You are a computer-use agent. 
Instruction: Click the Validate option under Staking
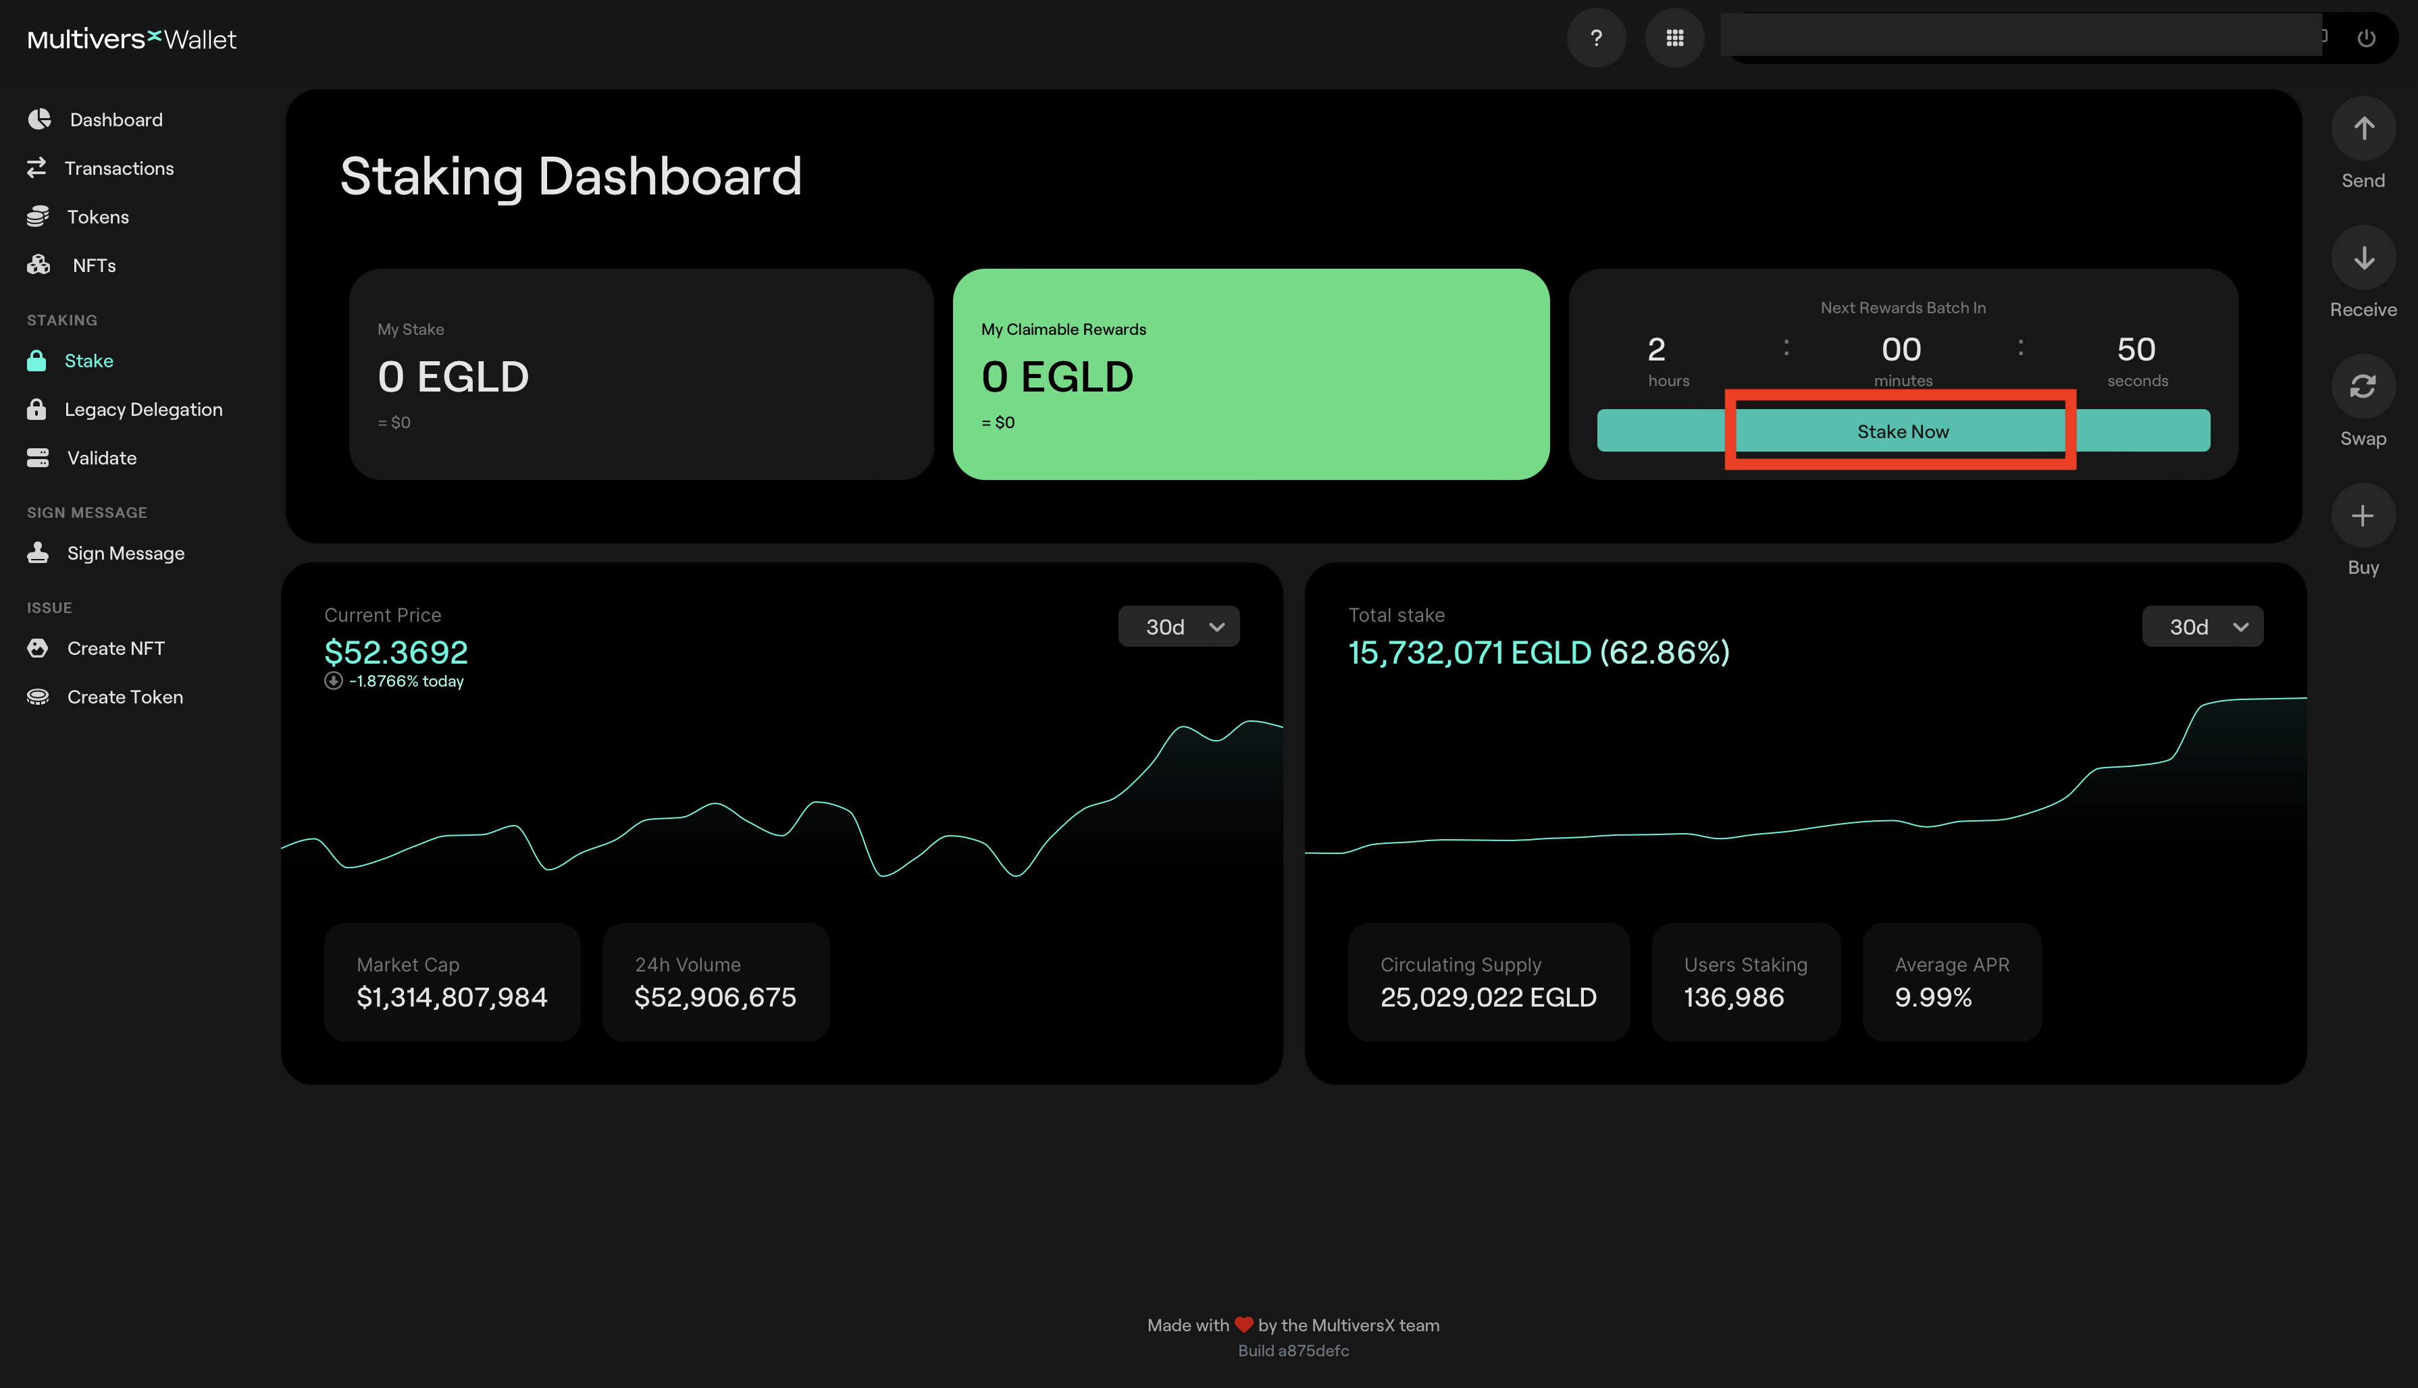point(100,456)
